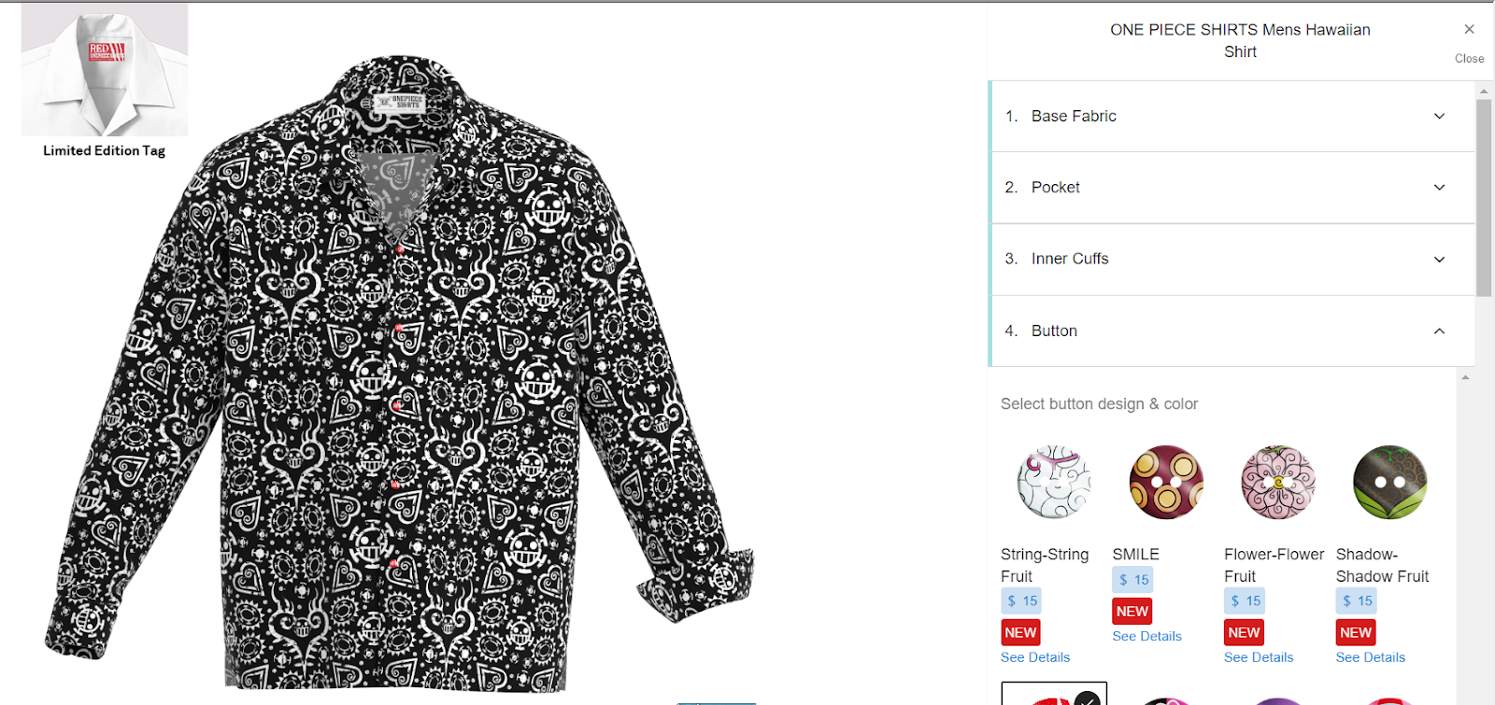Choose the Flower-Flower Fruit button
This screenshot has width=1495, height=705.
[1277, 482]
